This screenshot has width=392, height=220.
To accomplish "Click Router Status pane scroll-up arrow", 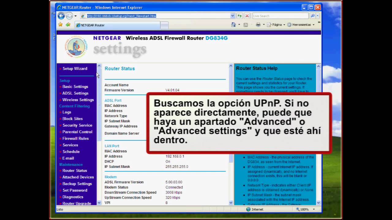I will tap(231, 66).
